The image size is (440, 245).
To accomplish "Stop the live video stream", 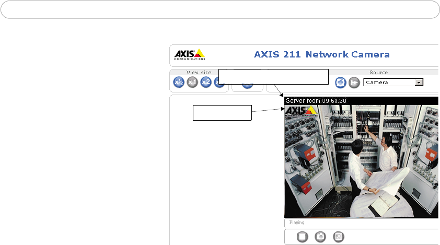I will point(302,237).
